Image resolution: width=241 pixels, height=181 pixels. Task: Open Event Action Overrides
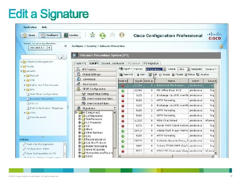point(95,99)
